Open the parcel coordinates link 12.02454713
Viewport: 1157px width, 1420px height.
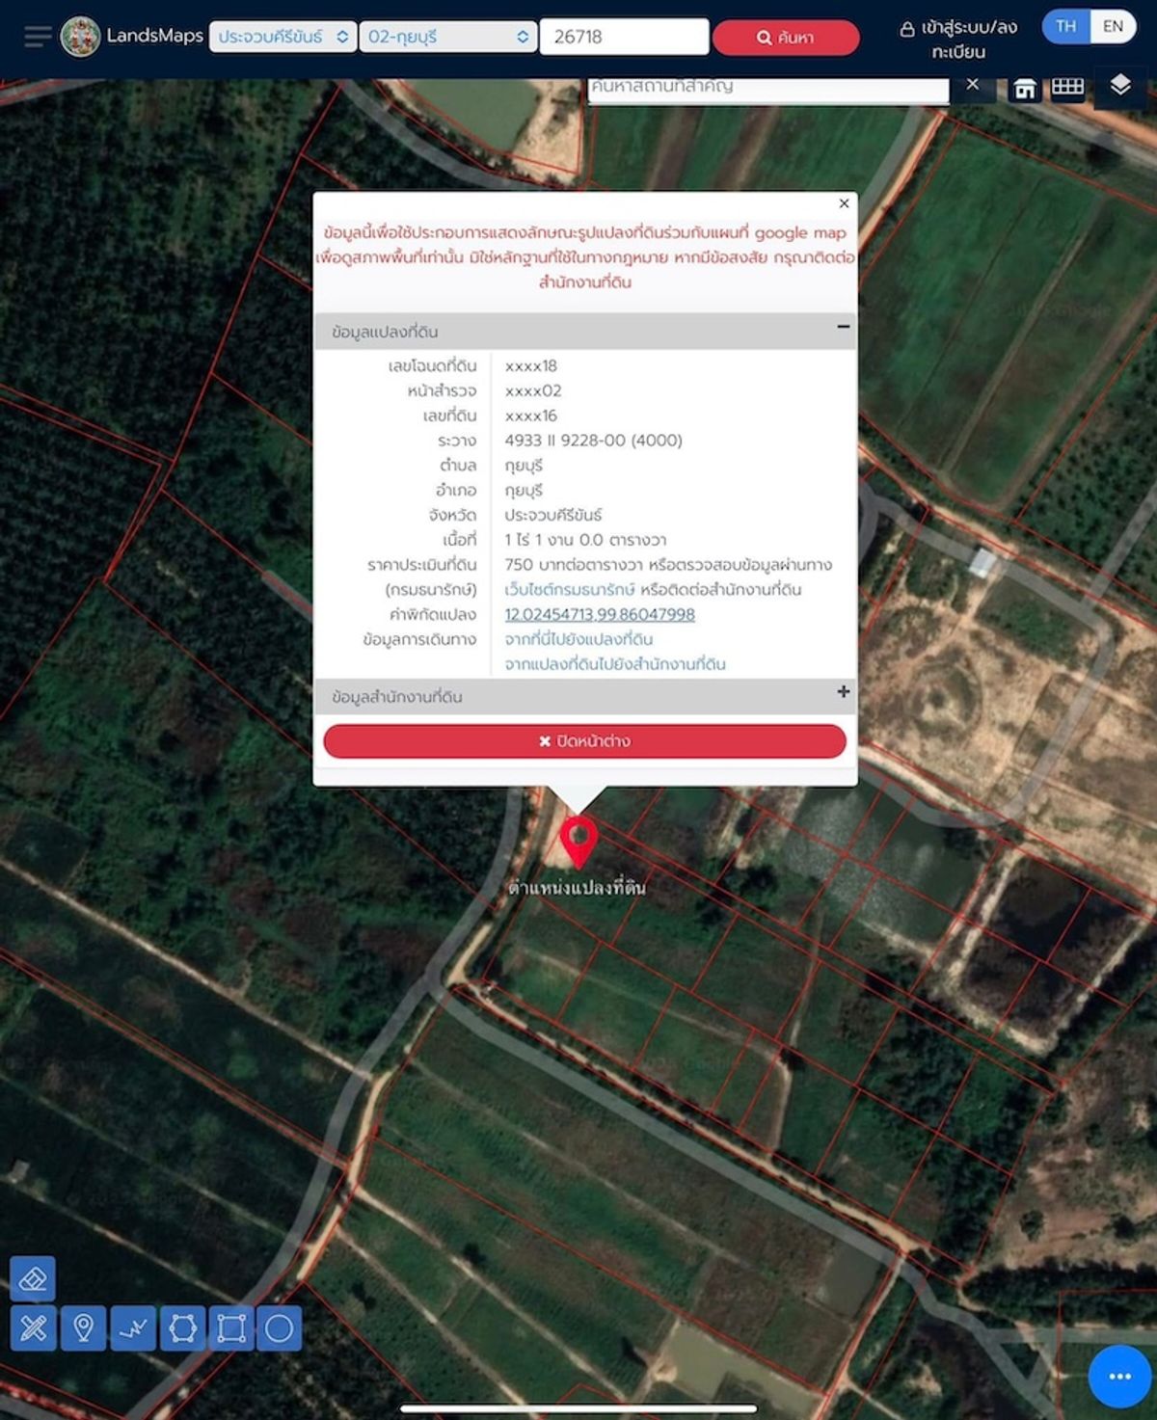click(x=599, y=614)
